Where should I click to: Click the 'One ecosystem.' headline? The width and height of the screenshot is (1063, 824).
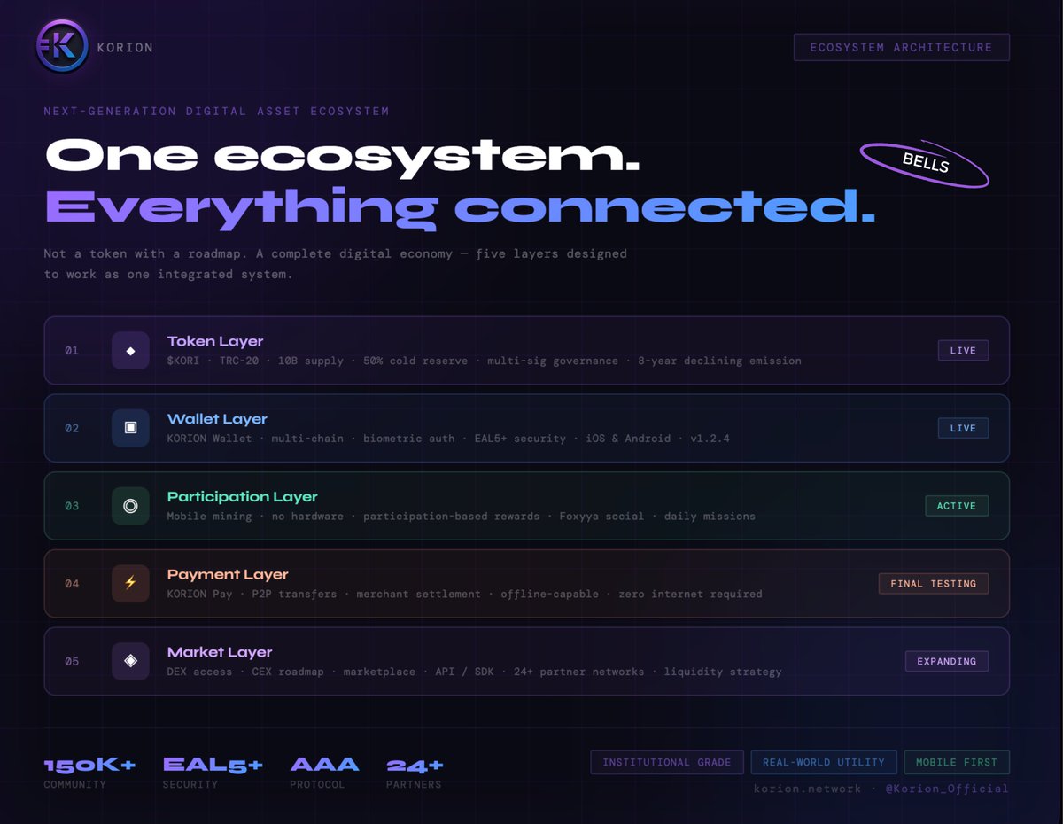tap(342, 156)
